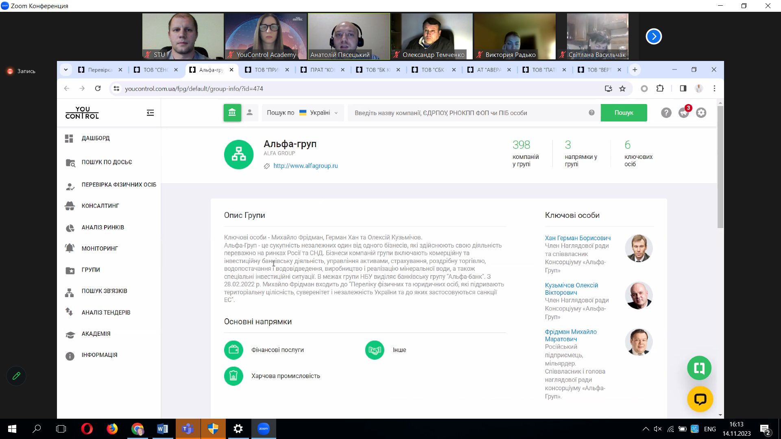Click the market analysis pie chart icon
Image resolution: width=781 pixels, height=439 pixels.
(70, 228)
